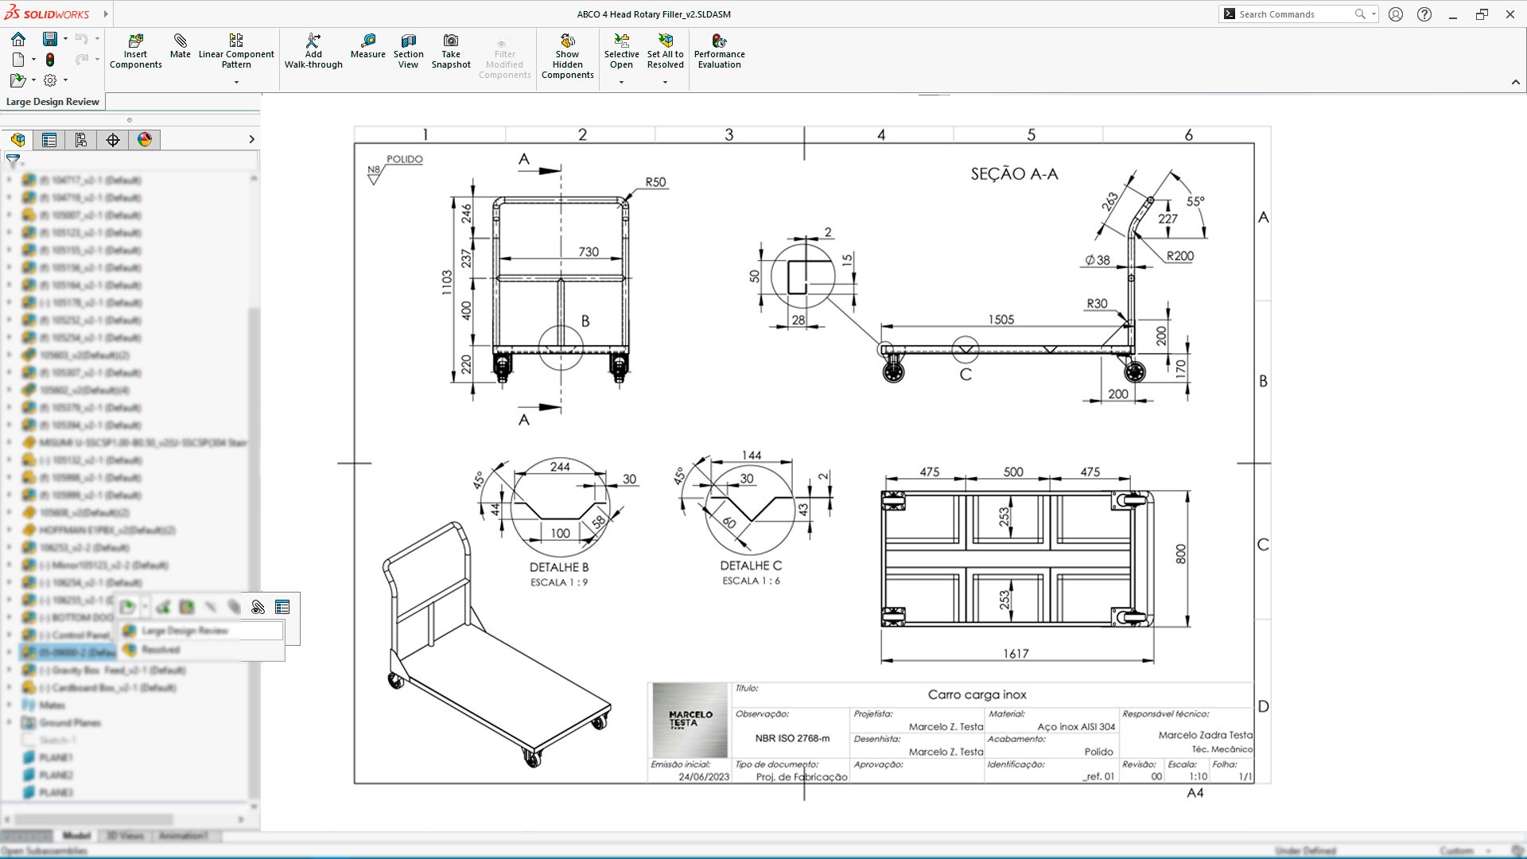This screenshot has height=859, width=1527.
Task: Click the traffic light Rebuild icon
Action: tap(50, 60)
